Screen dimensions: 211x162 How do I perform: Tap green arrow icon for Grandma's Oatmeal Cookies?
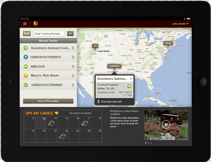(x=26, y=48)
